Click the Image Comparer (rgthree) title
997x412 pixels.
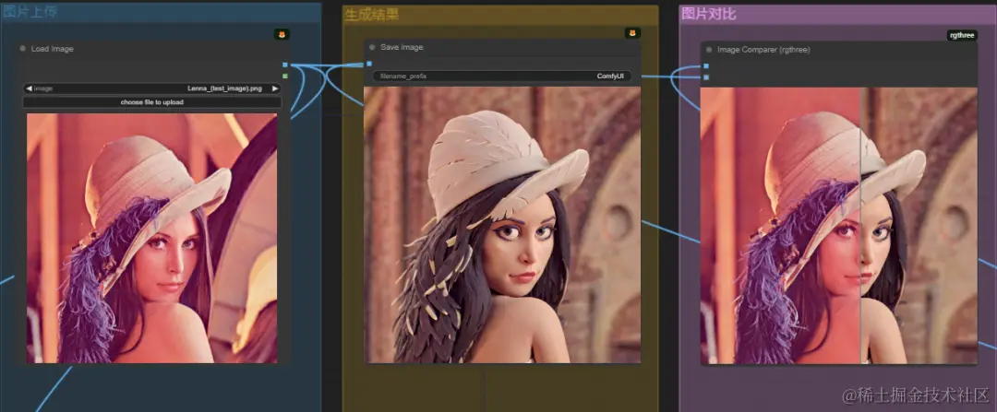pos(763,50)
